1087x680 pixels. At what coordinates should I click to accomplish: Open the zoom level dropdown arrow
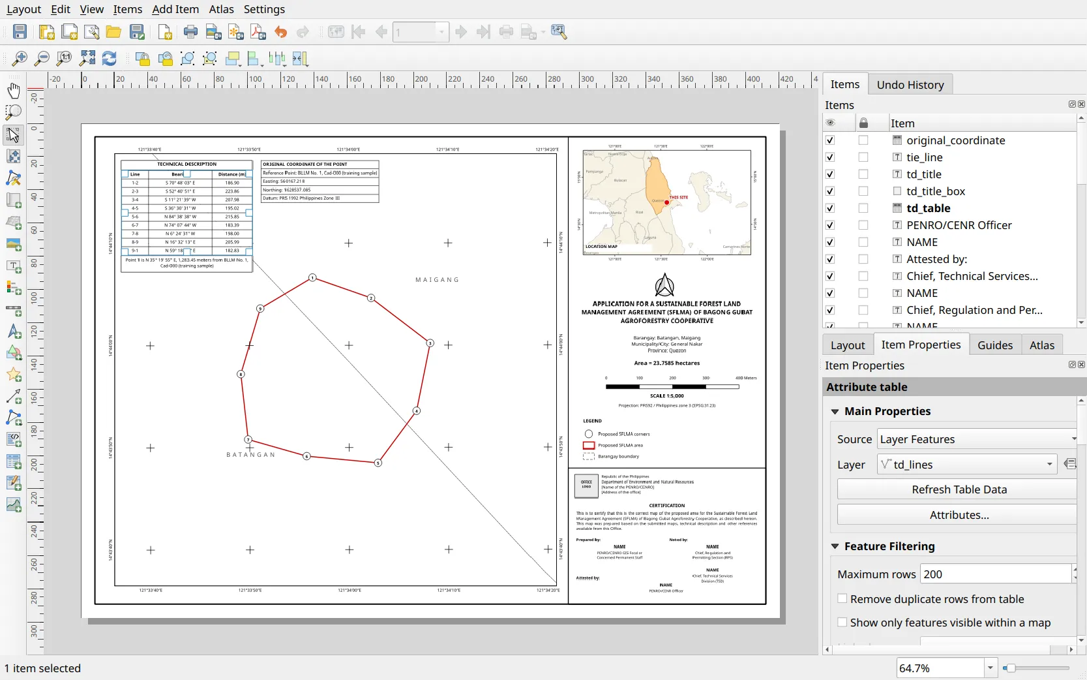tap(990, 668)
